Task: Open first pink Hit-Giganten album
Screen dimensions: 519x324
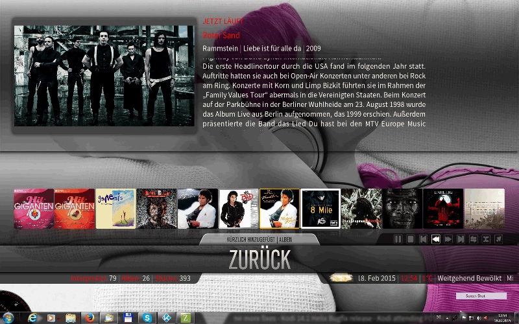Action: coord(34,209)
